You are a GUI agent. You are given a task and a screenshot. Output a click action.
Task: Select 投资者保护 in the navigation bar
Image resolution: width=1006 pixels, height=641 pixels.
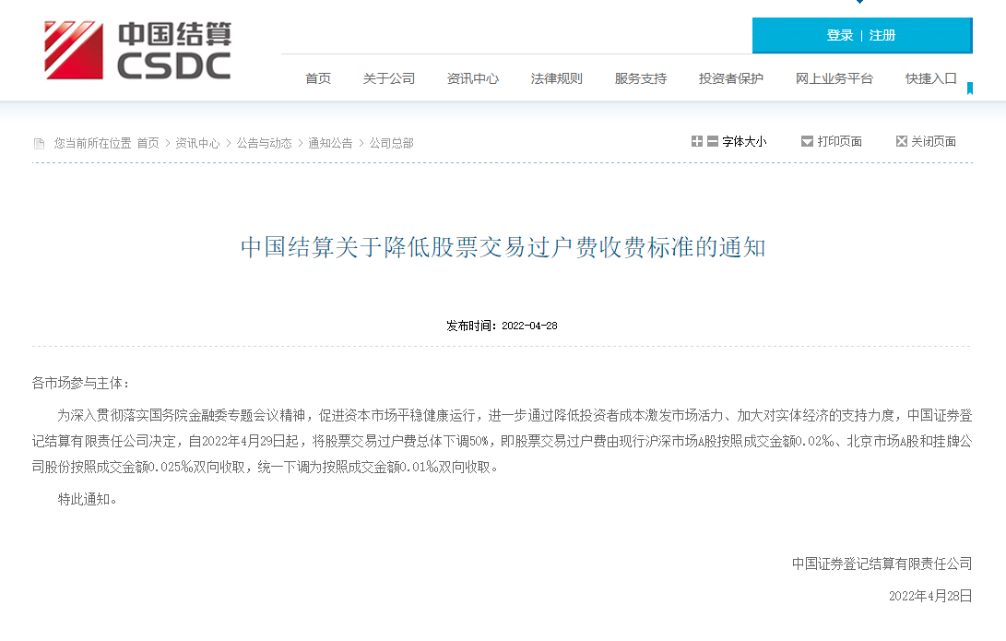pyautogui.click(x=731, y=78)
